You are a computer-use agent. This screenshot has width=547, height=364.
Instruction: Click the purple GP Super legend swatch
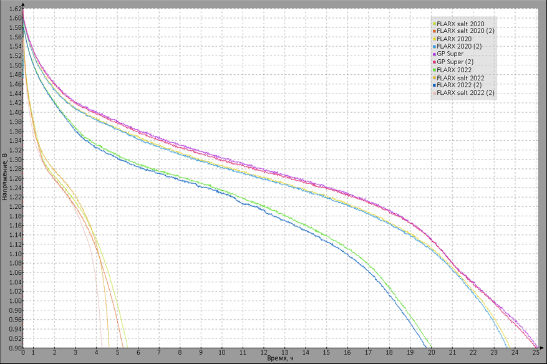(435, 54)
